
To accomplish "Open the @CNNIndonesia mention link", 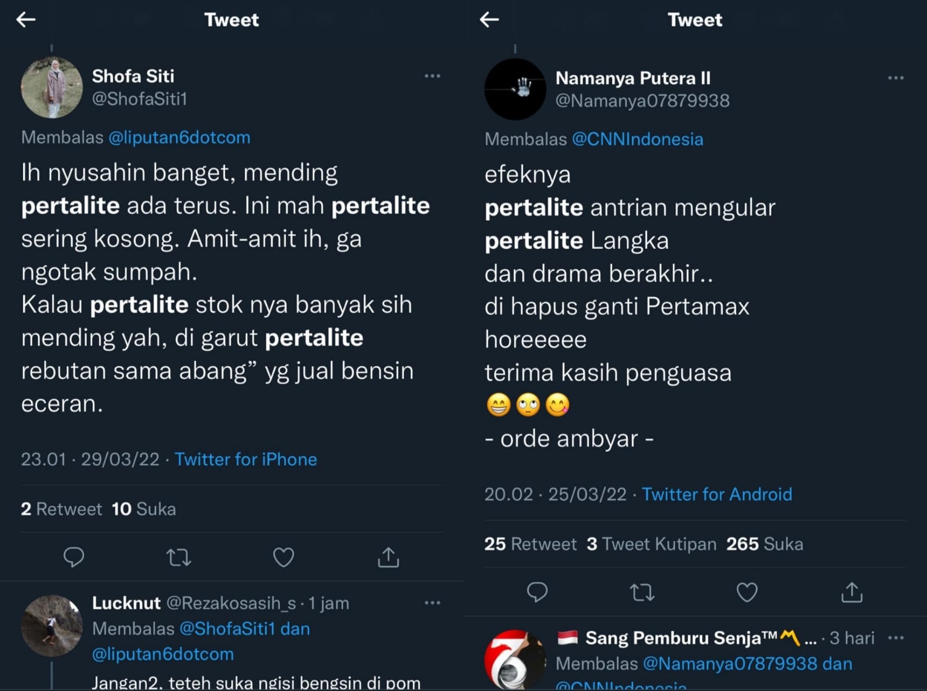I will coord(638,139).
